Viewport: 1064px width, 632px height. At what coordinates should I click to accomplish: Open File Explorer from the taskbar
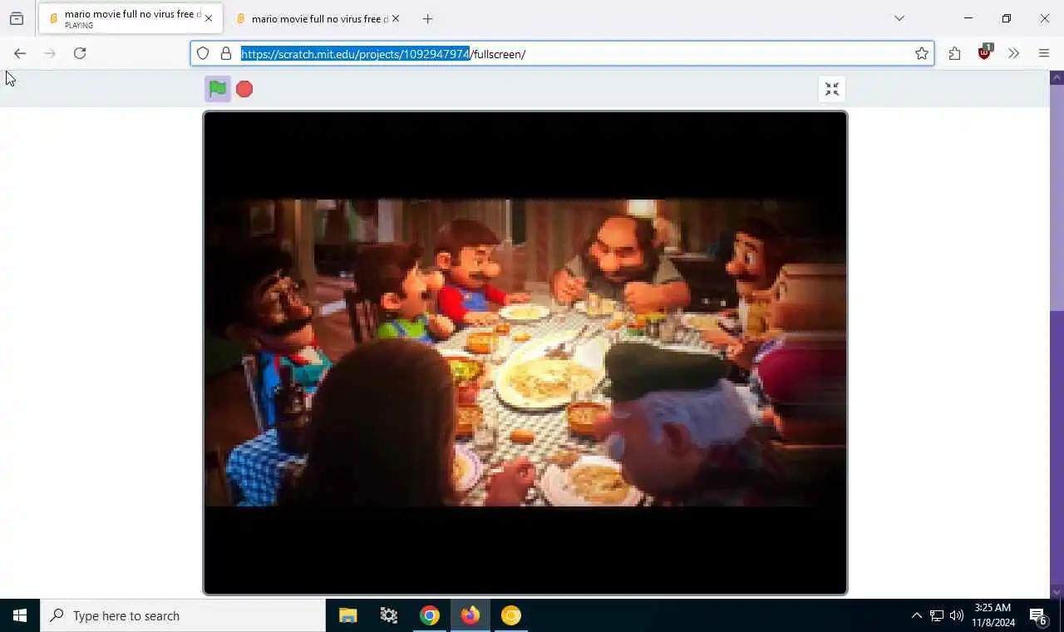click(x=347, y=615)
